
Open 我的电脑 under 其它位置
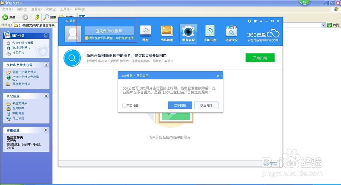coord(18,113)
